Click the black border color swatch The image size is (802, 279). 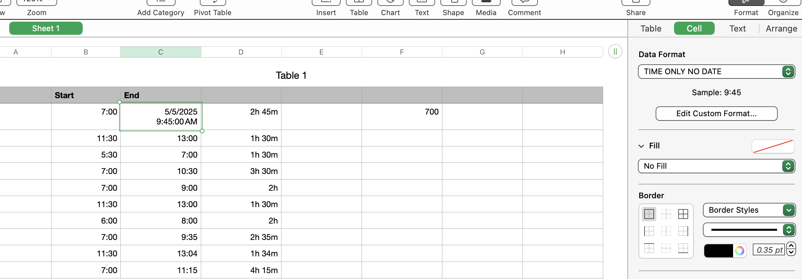[x=718, y=251]
